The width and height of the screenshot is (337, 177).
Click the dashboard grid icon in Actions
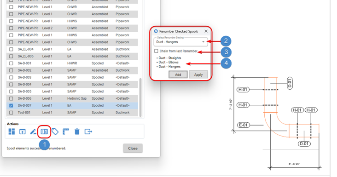(12, 131)
